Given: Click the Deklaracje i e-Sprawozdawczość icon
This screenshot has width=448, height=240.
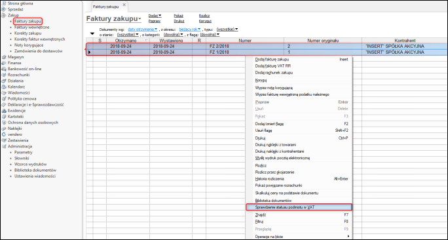Looking at the screenshot, I should coord(4,105).
